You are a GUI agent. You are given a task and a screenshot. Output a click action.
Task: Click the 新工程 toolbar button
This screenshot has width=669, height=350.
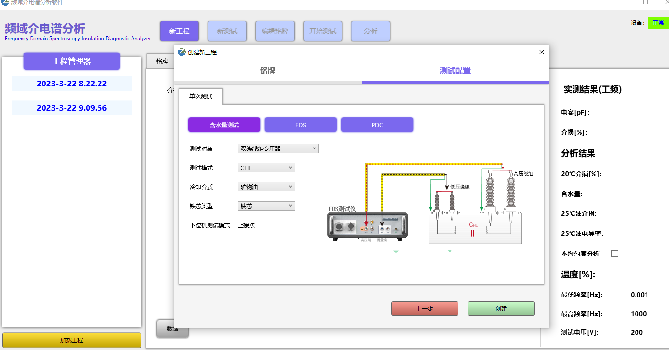click(x=179, y=31)
